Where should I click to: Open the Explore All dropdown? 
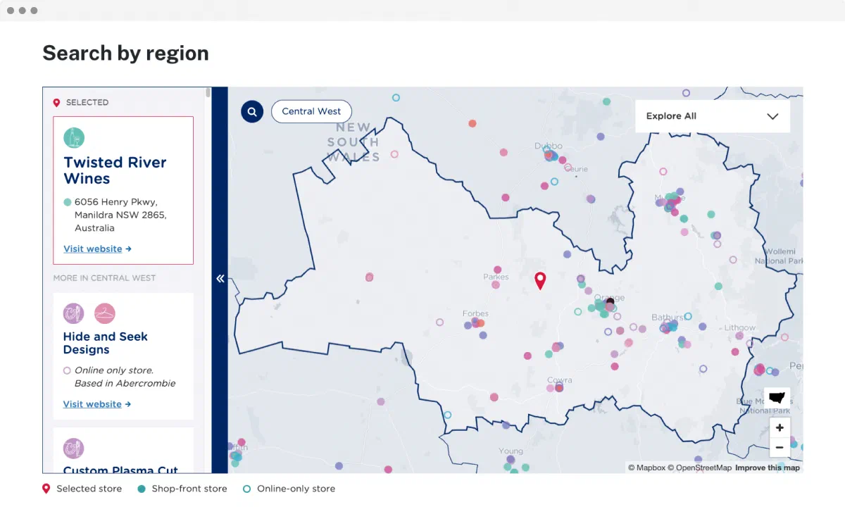[x=713, y=116]
